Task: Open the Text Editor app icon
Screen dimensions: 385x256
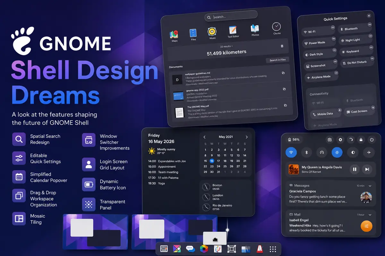Action: pos(233,30)
